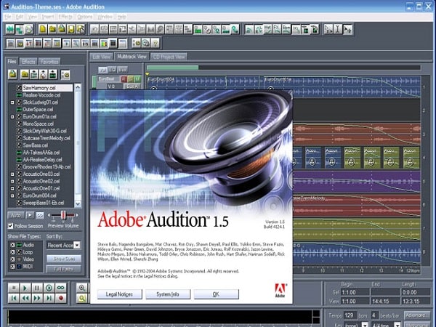
Task: Expand the EuroDrum01a.cel file entry
Action: 12,117
